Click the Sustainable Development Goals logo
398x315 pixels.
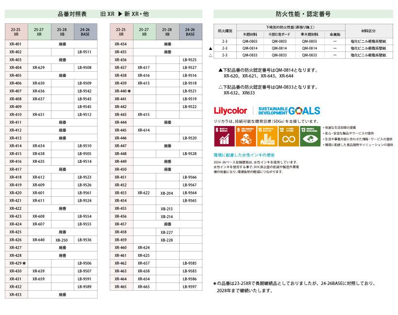(289, 111)
